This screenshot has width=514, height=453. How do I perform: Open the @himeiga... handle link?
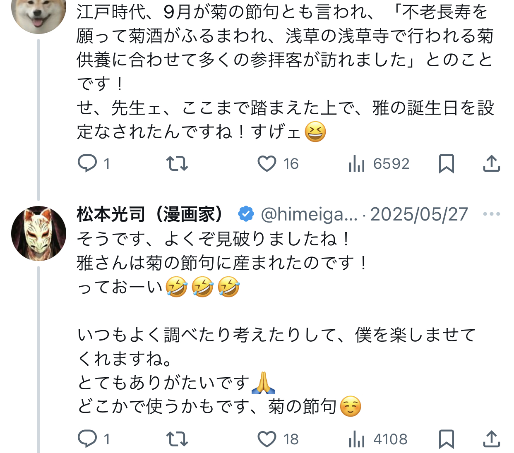pyautogui.click(x=309, y=214)
